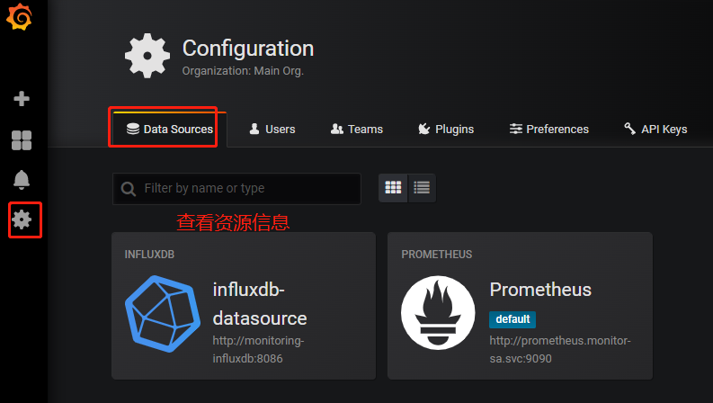Open the Create plus menu in sidebar
713x403 pixels.
pos(22,98)
